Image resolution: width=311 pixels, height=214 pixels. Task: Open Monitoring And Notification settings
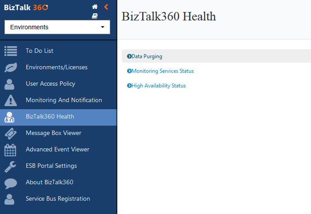pyautogui.click(x=64, y=100)
